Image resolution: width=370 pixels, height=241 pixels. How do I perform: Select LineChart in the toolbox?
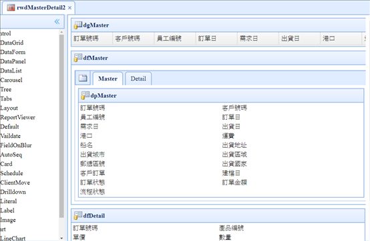[x=13, y=238]
